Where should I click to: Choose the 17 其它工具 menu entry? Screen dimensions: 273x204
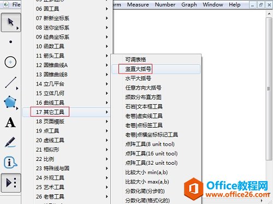(66, 112)
